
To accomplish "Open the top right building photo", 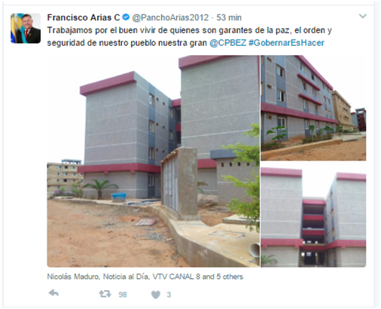I will pyautogui.click(x=313, y=108).
